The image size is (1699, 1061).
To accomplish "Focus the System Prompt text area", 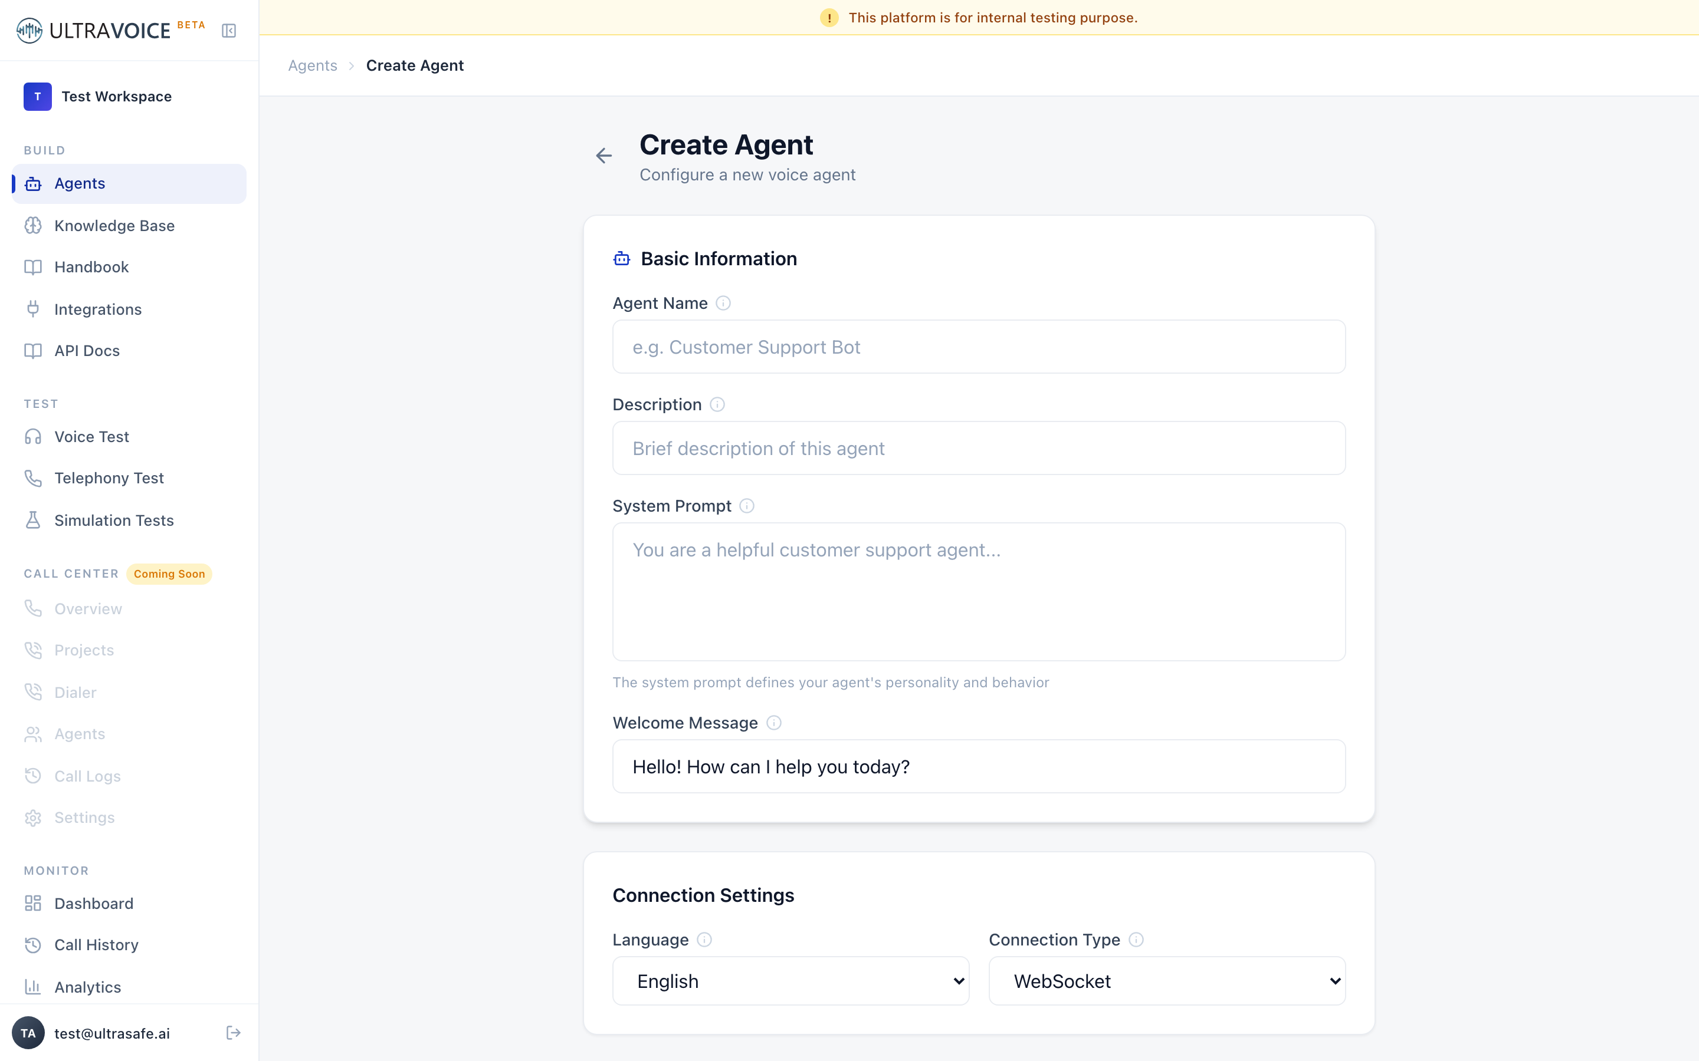I will click(979, 592).
